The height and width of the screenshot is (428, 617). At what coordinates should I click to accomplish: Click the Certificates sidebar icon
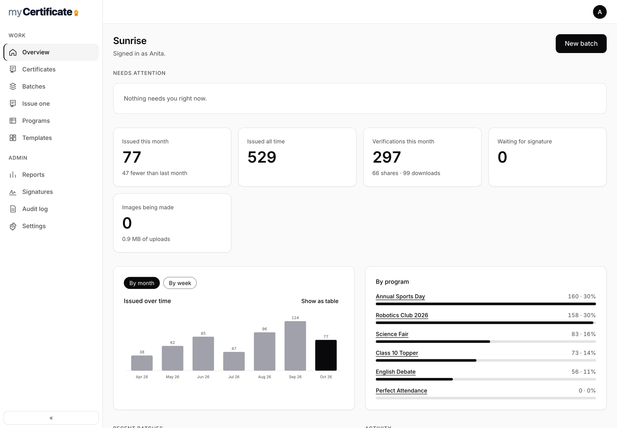click(x=13, y=69)
